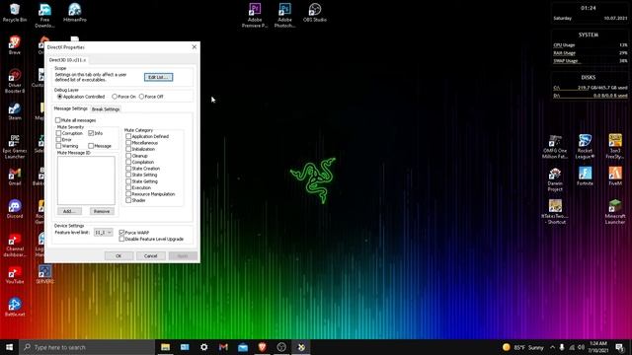Click the Edit List button
The width and height of the screenshot is (632, 355).
(158, 77)
